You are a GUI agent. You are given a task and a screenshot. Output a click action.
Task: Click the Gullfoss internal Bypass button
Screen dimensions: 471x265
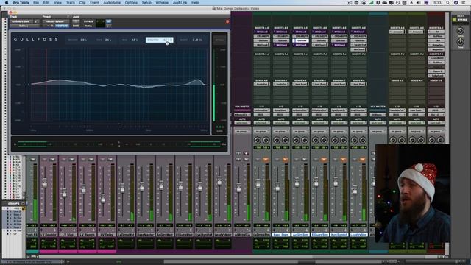tap(219, 40)
